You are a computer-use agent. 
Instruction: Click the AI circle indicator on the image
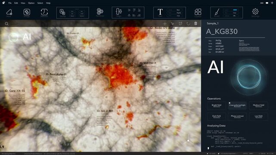13,37
